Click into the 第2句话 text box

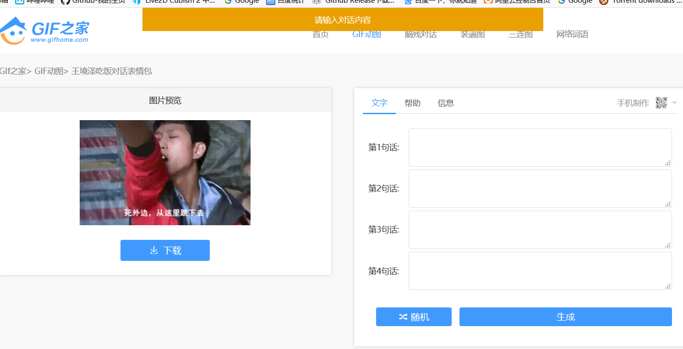[x=540, y=188]
